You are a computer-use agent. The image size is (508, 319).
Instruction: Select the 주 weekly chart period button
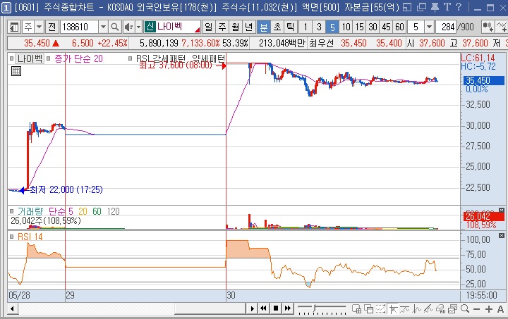click(222, 27)
